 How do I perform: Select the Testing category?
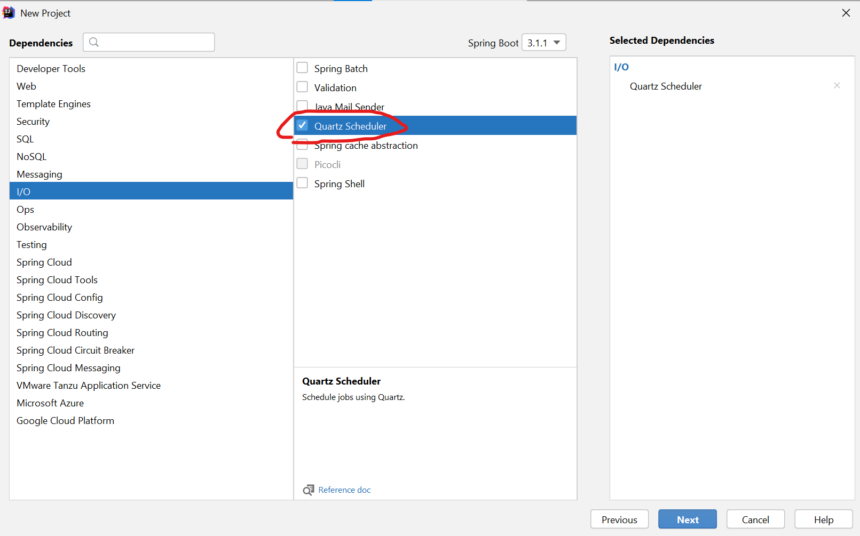click(151, 245)
